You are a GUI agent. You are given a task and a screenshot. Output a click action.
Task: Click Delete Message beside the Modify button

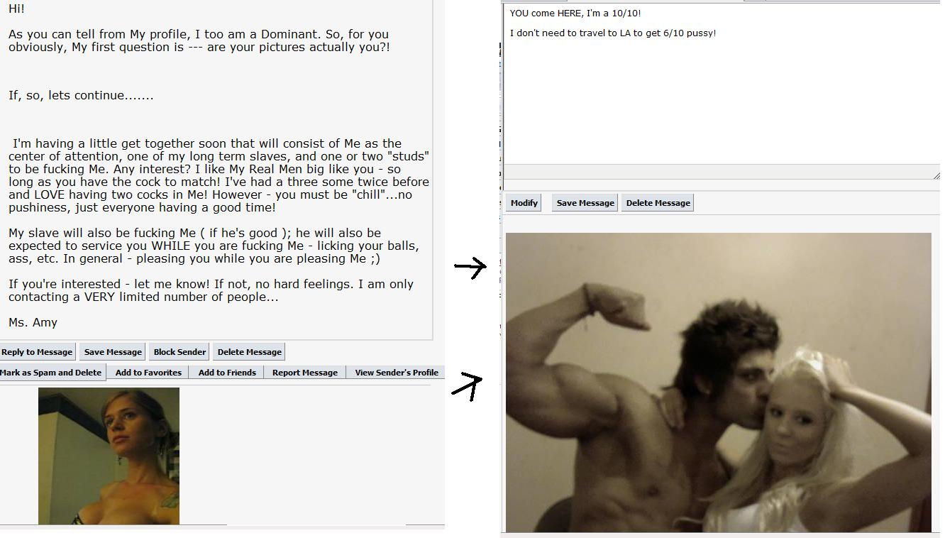tap(658, 203)
